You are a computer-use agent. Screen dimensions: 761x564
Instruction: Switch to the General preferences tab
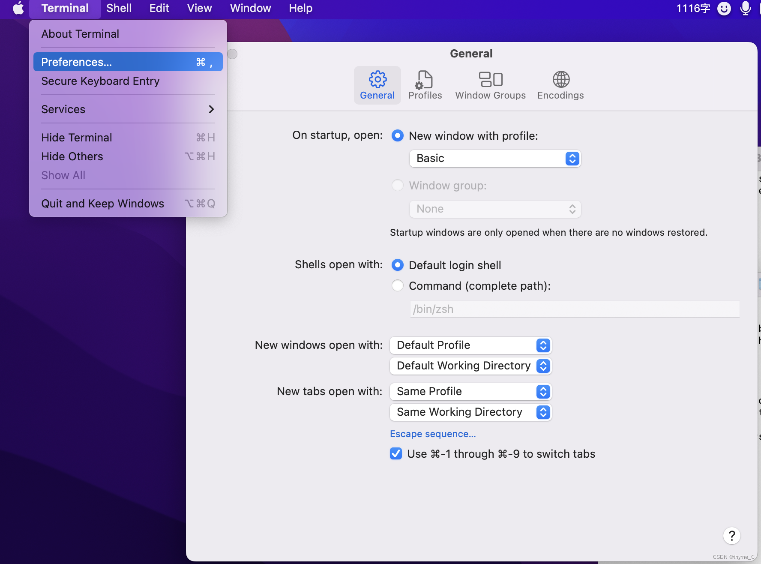tap(377, 85)
